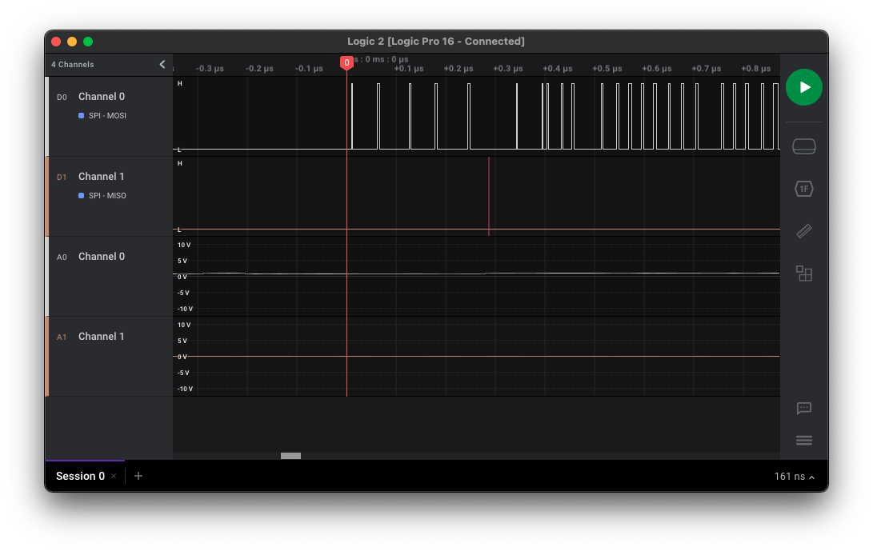Open the Device Settings panel icon
The width and height of the screenshot is (873, 551).
coord(803,146)
